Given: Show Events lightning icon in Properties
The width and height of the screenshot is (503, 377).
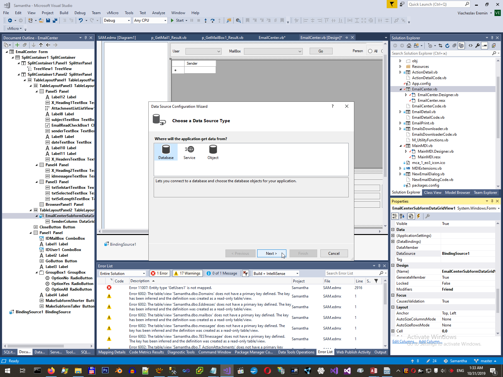Looking at the screenshot, I should 418,216.
